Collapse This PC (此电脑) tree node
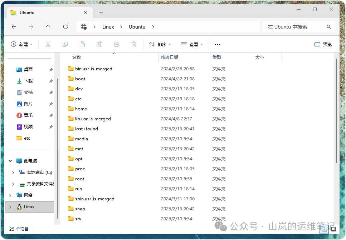This screenshot has width=346, height=240. (x=10, y=161)
